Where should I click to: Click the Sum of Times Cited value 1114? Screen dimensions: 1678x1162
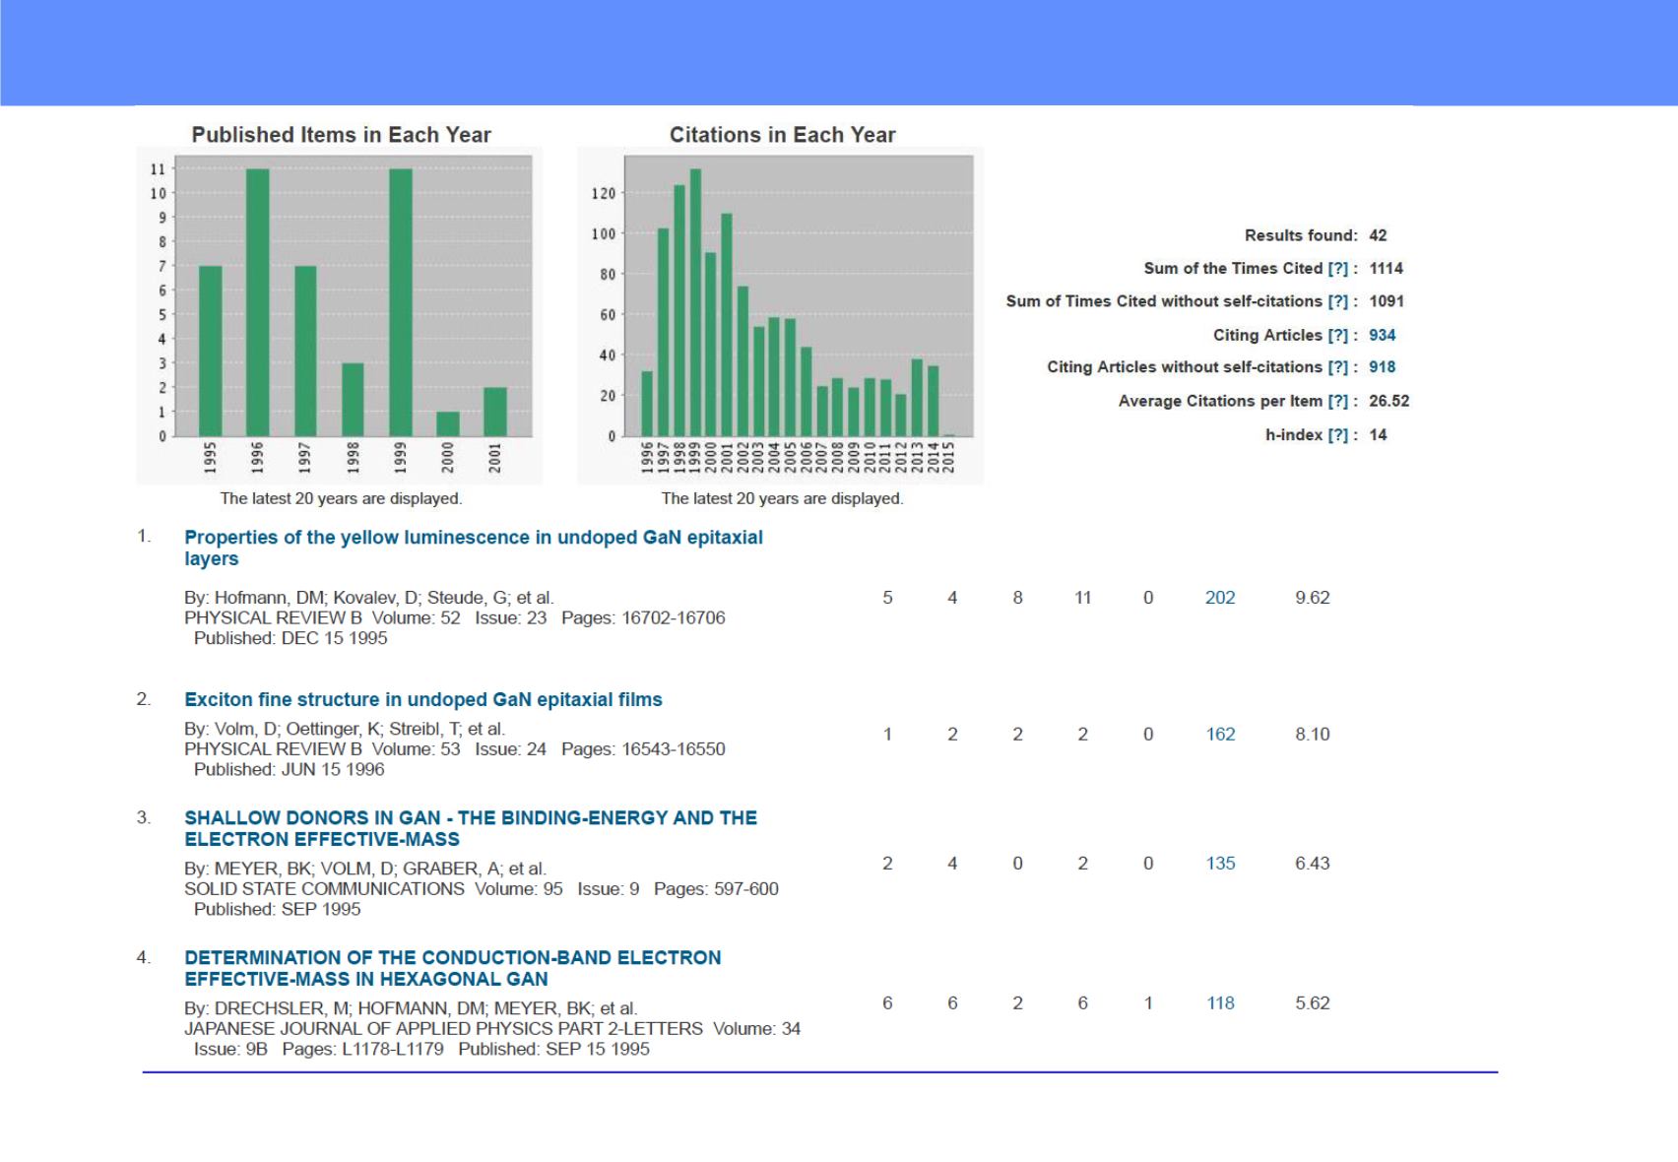[x=1386, y=269]
